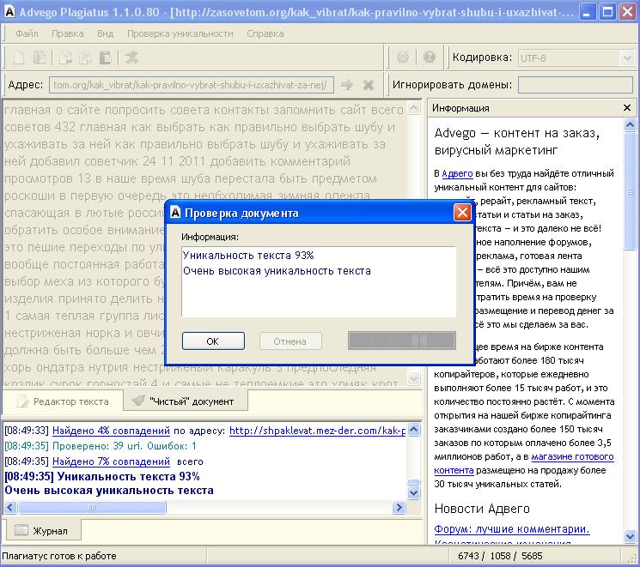Click the new document toolbar icon
The image size is (640, 567).
click(x=19, y=57)
